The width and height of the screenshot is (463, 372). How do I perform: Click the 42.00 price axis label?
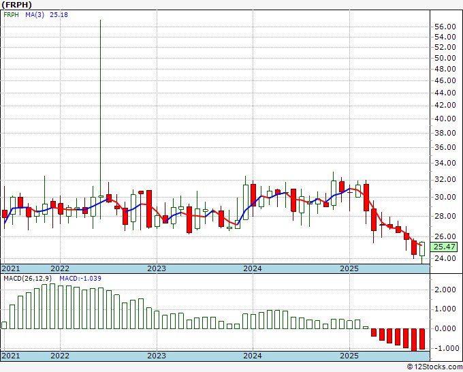[445, 105]
